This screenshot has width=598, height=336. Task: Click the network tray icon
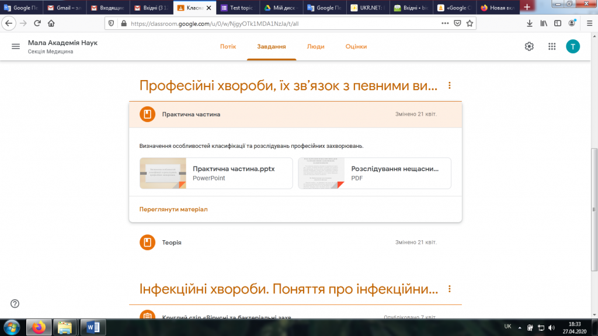(541, 328)
